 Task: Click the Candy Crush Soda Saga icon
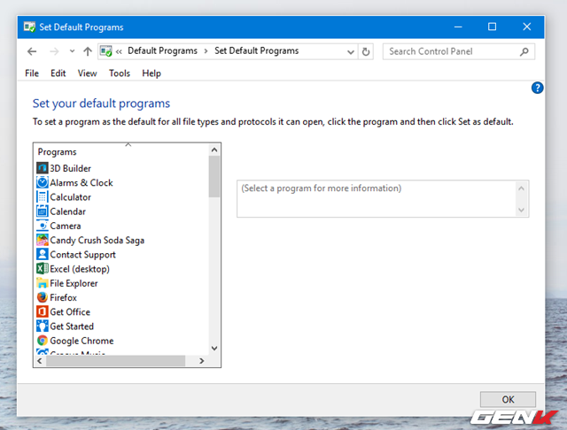42,240
